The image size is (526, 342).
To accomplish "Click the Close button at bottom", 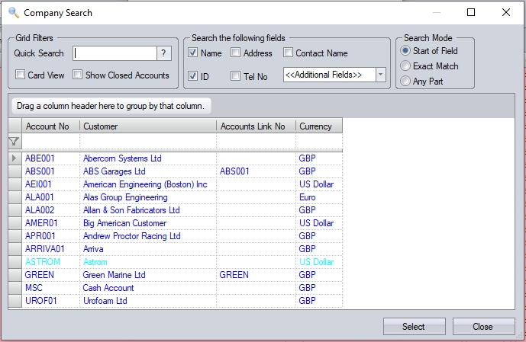I will (482, 327).
